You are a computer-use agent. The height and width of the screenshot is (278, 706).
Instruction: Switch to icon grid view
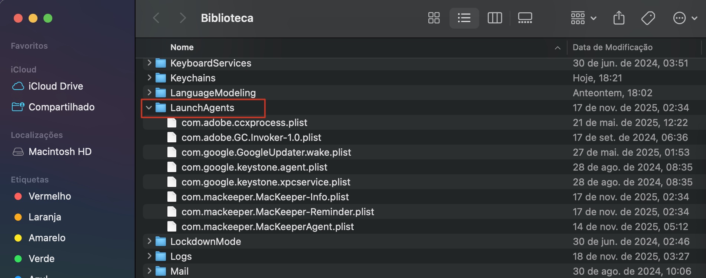click(x=434, y=18)
